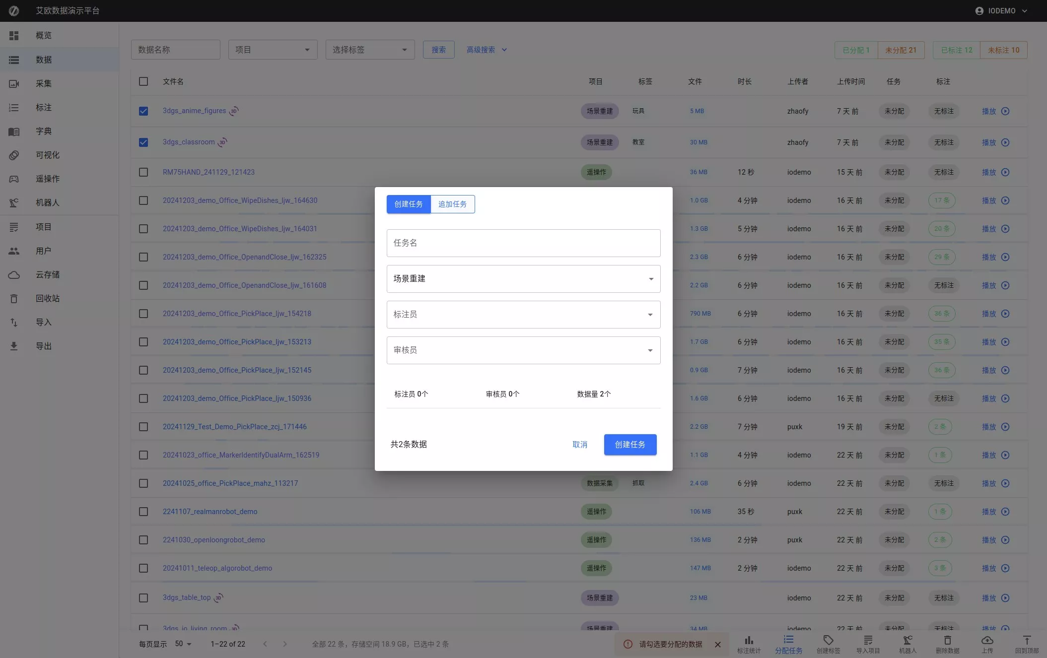Switch to the 追加任务 tab
The width and height of the screenshot is (1047, 658).
[452, 204]
